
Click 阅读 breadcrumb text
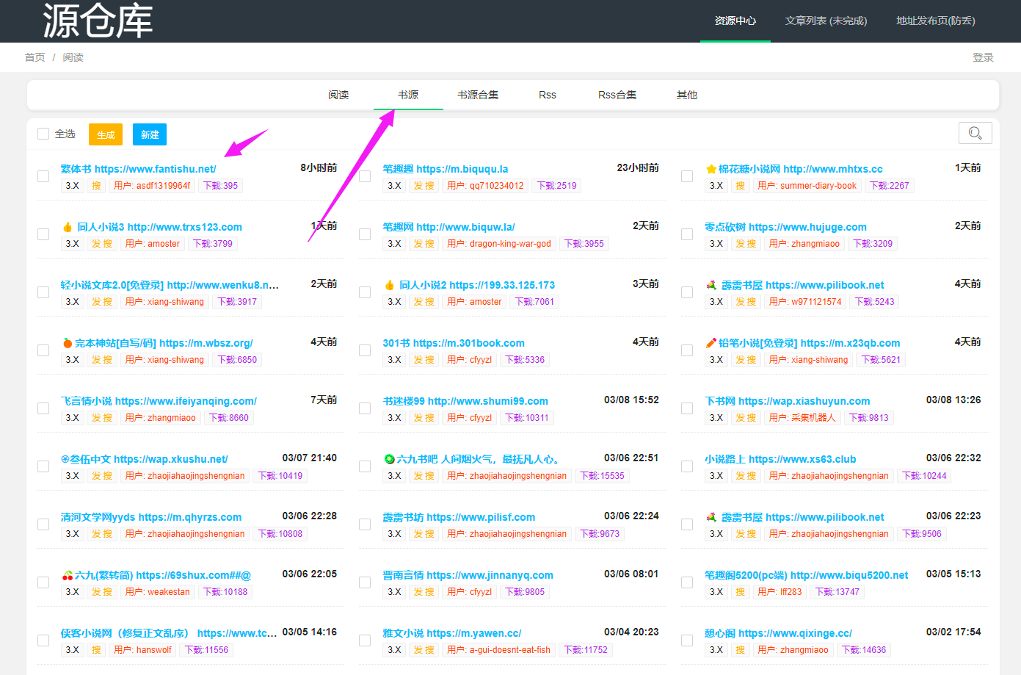coord(73,57)
